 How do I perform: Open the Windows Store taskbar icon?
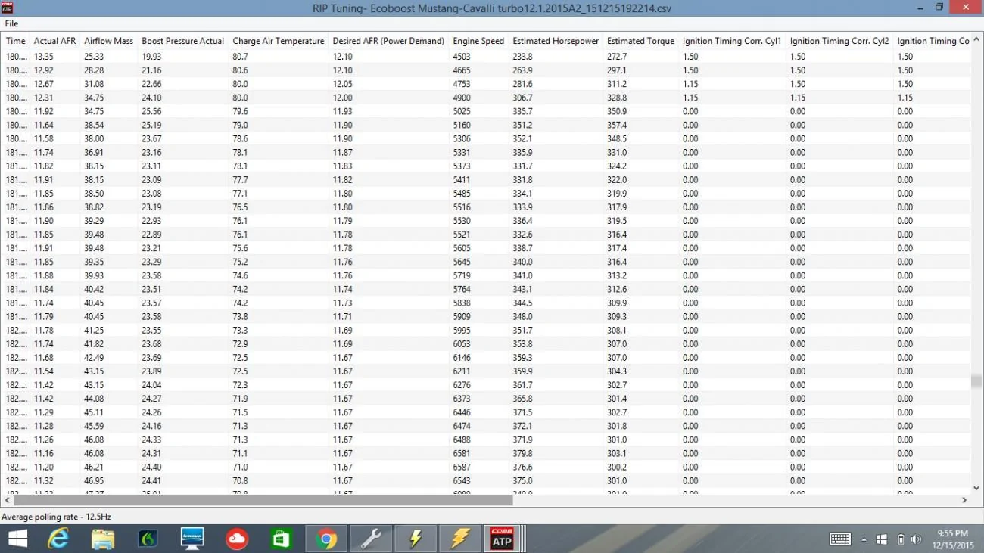coord(282,539)
